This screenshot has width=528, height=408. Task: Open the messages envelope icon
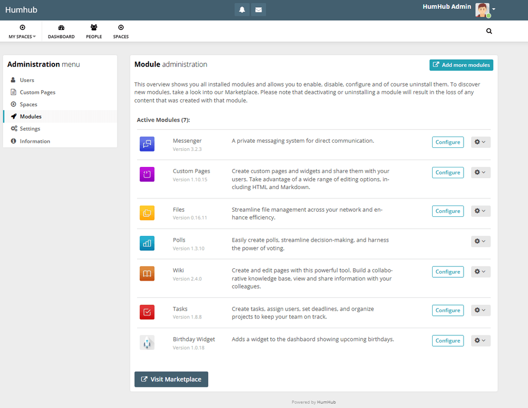(x=258, y=10)
